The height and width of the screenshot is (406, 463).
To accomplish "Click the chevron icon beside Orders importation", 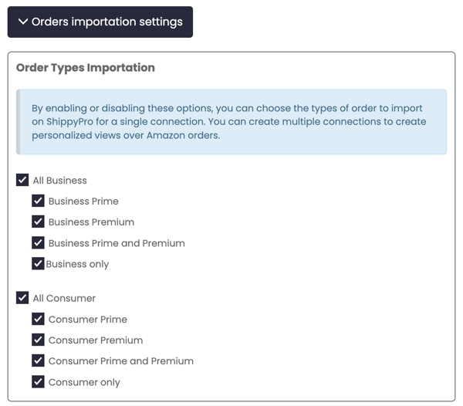I will pos(23,22).
